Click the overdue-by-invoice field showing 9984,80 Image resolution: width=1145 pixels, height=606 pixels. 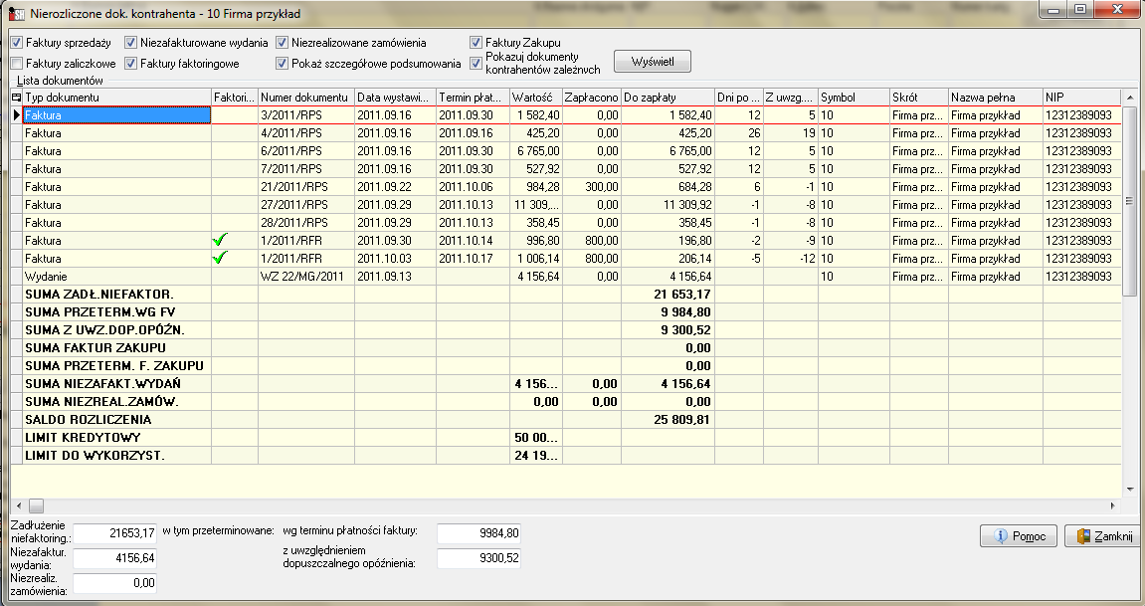coord(478,533)
